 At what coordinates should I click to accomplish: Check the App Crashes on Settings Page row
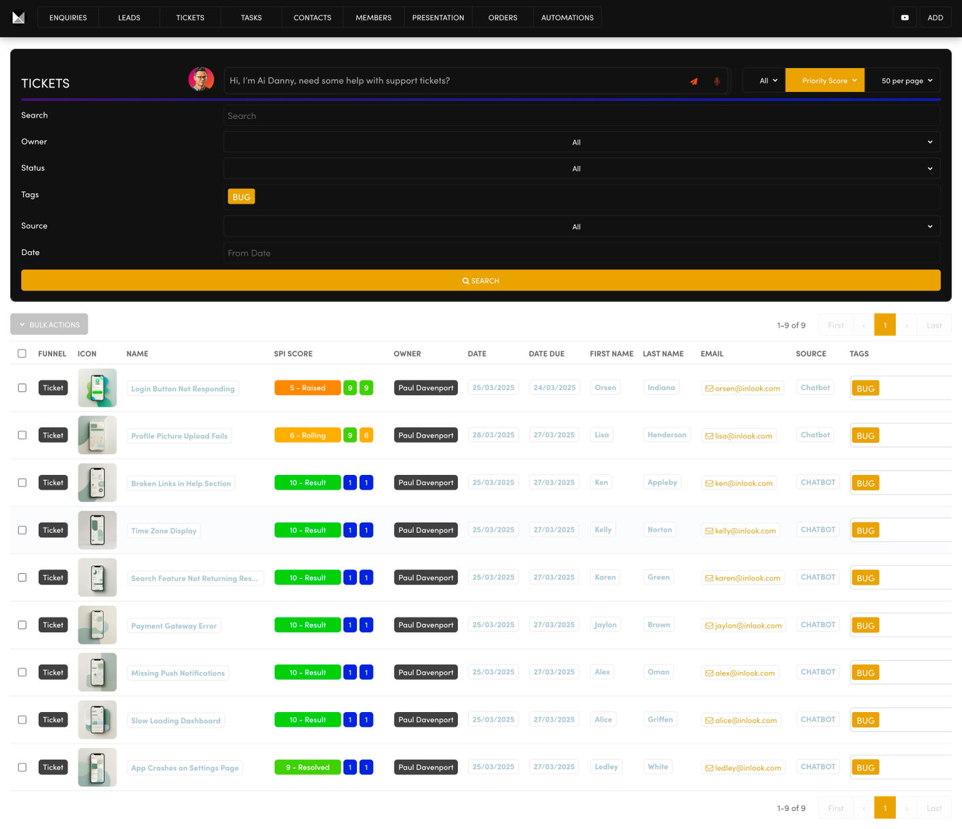(22, 768)
